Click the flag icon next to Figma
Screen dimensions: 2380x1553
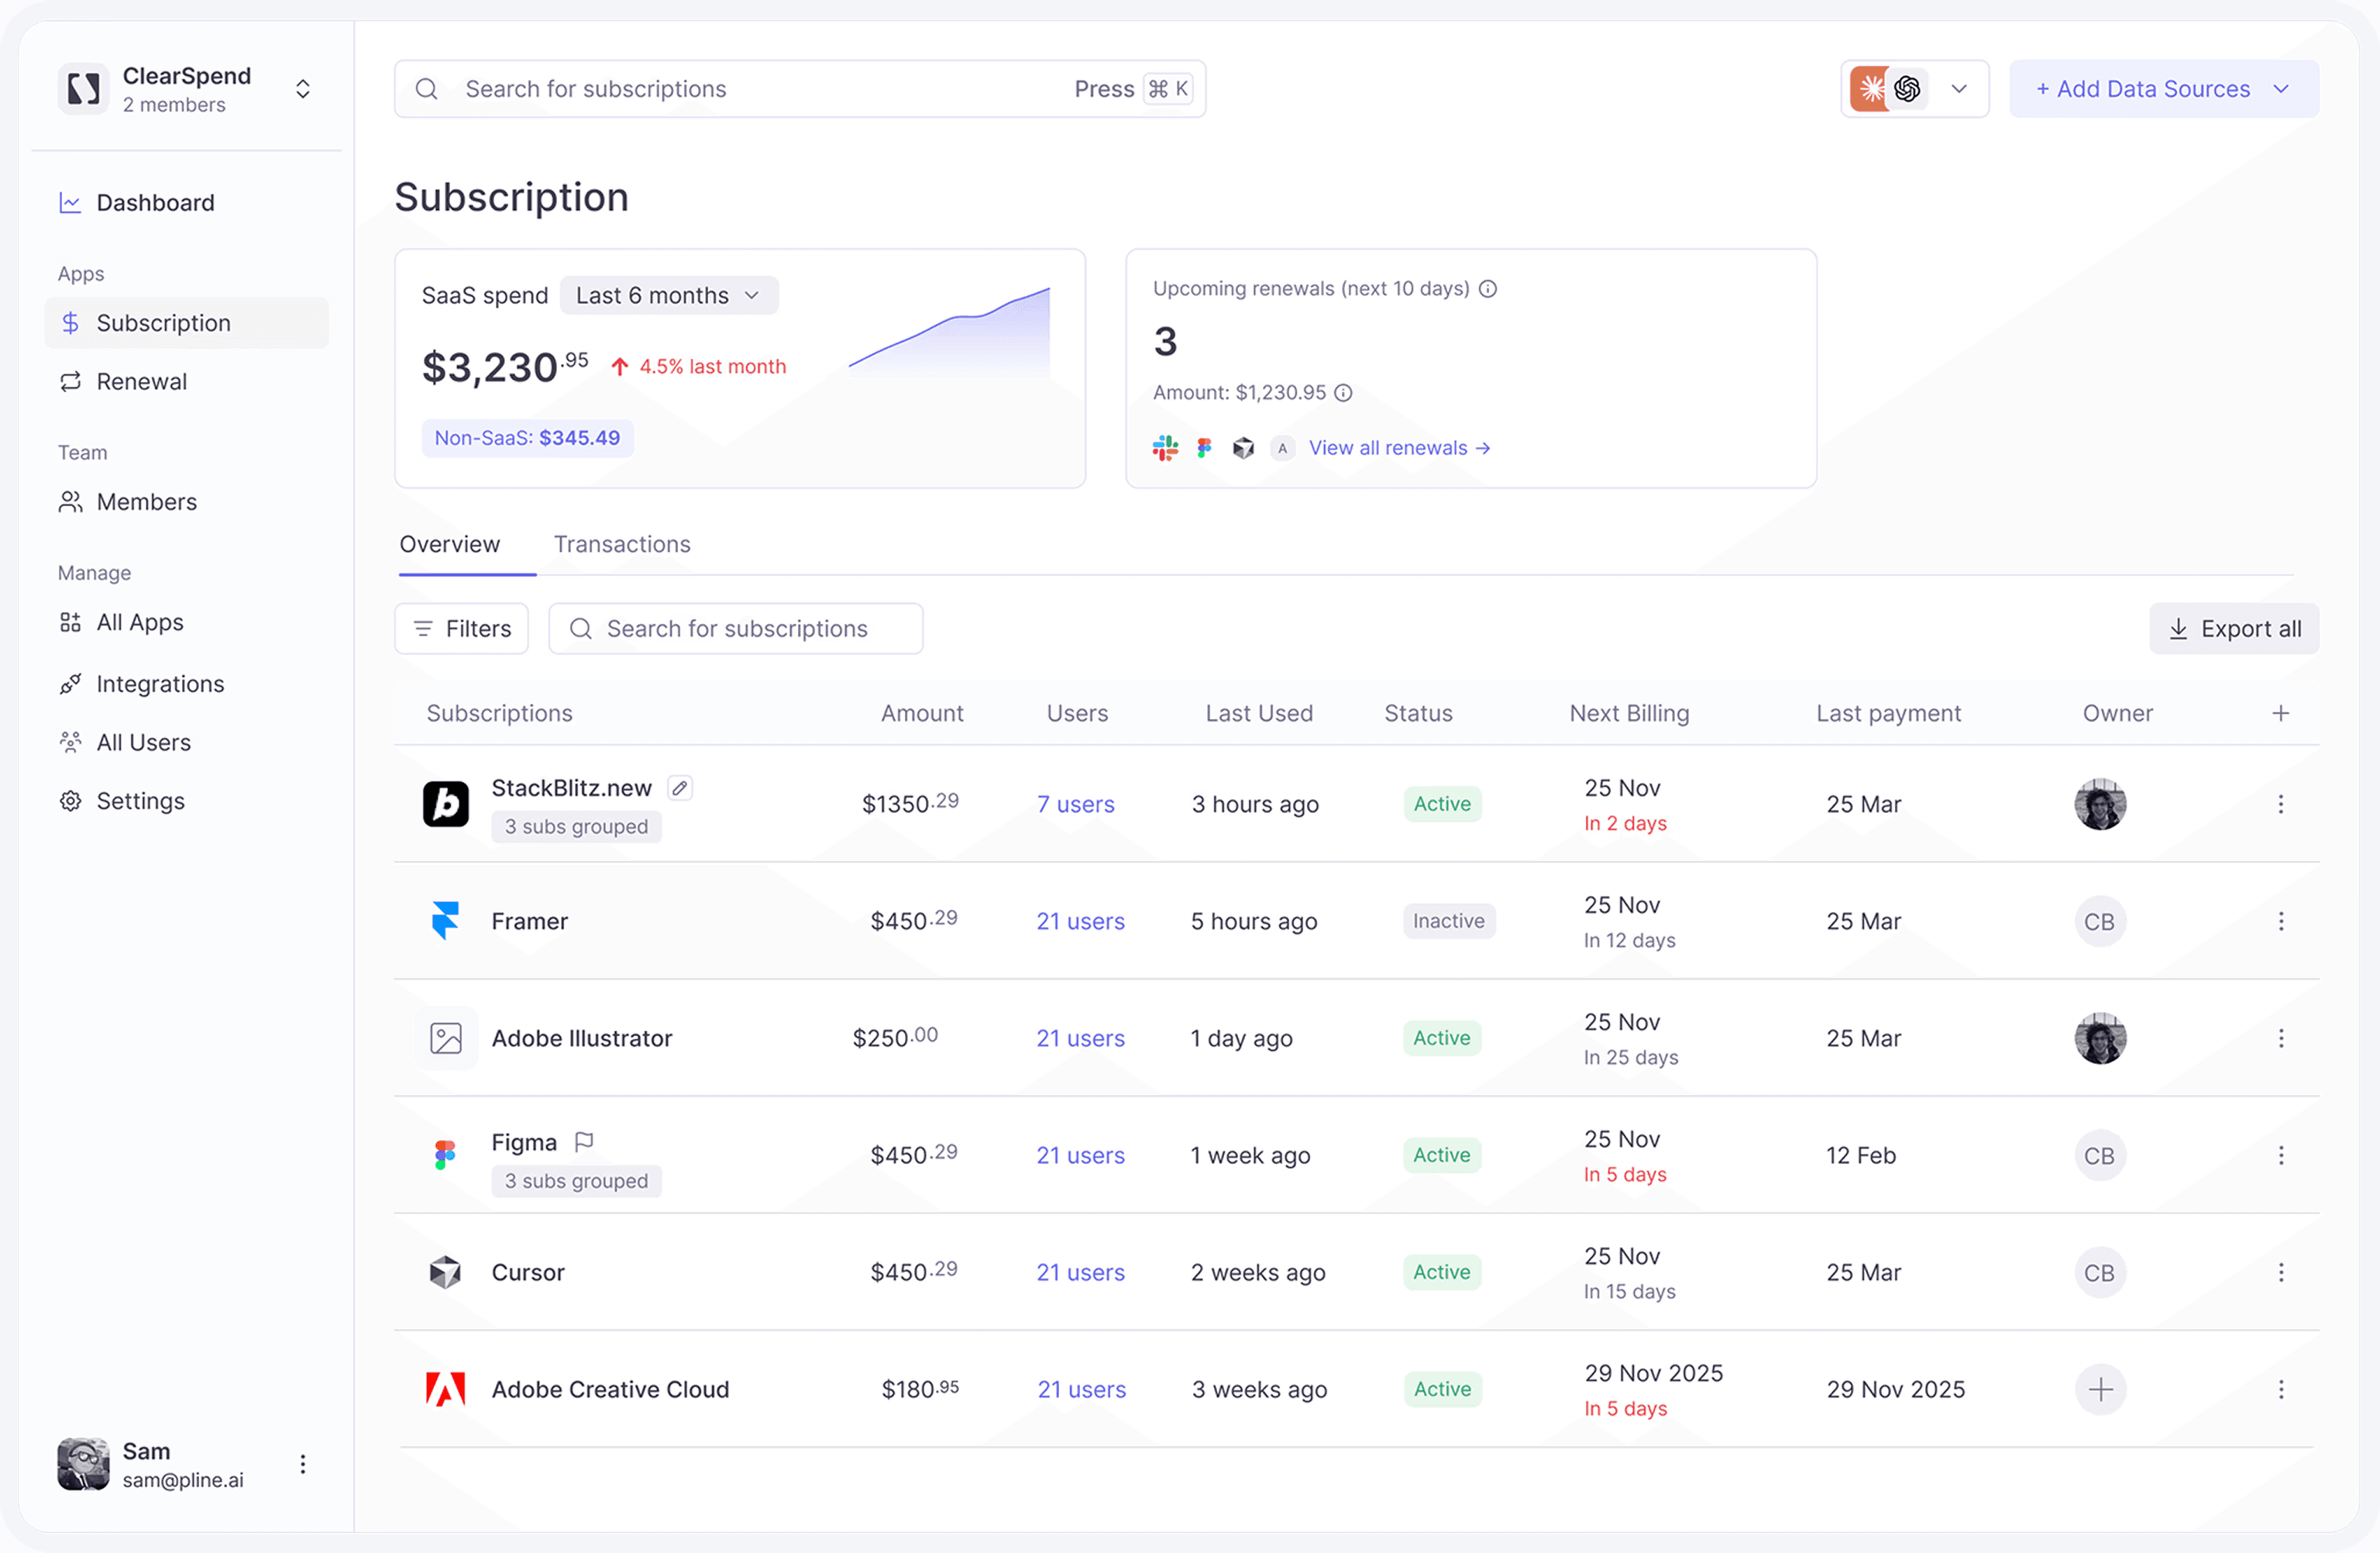tap(585, 1142)
